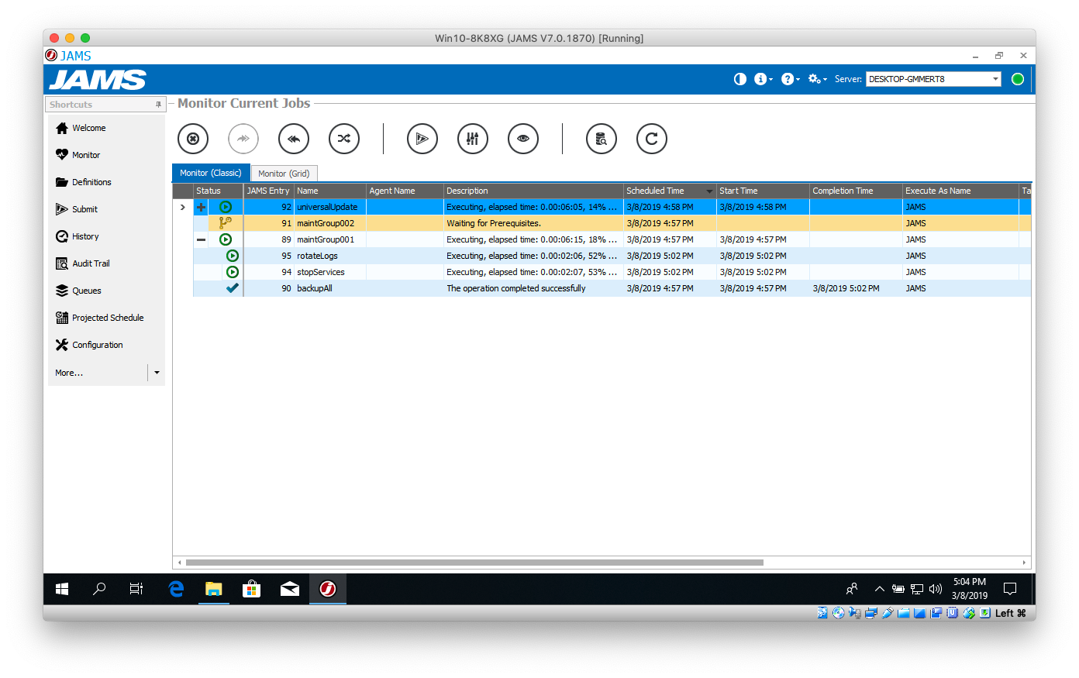Open the settings gear dropdown

[x=817, y=79]
